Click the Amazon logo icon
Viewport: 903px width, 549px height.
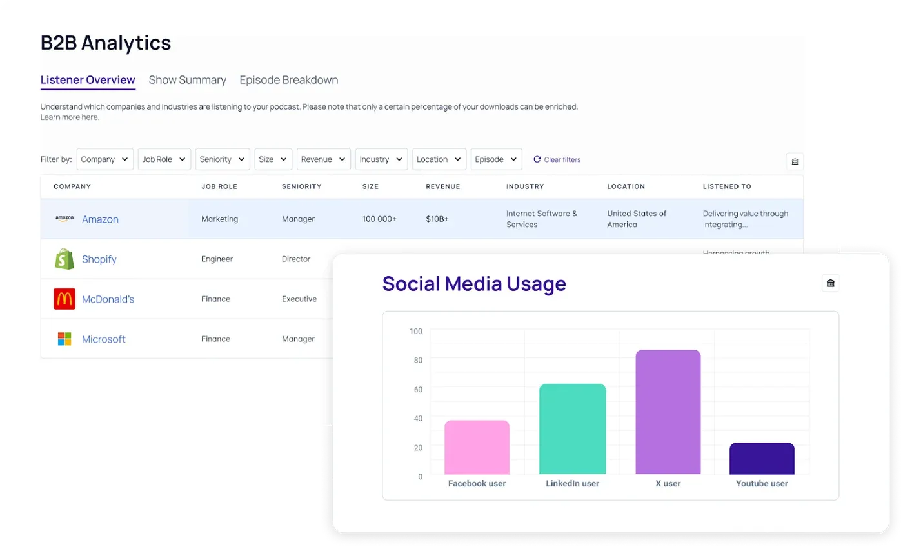64,219
